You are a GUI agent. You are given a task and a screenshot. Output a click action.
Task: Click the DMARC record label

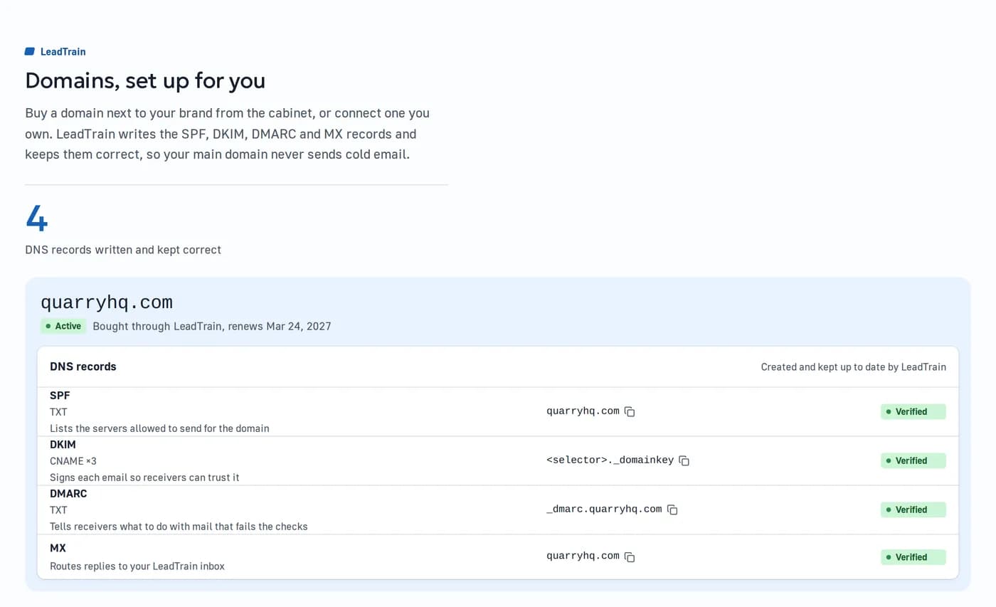(x=68, y=494)
